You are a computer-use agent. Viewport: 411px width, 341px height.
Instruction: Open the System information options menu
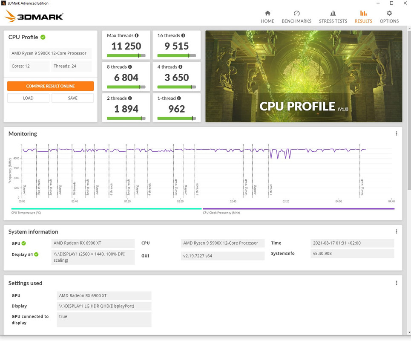click(x=397, y=231)
